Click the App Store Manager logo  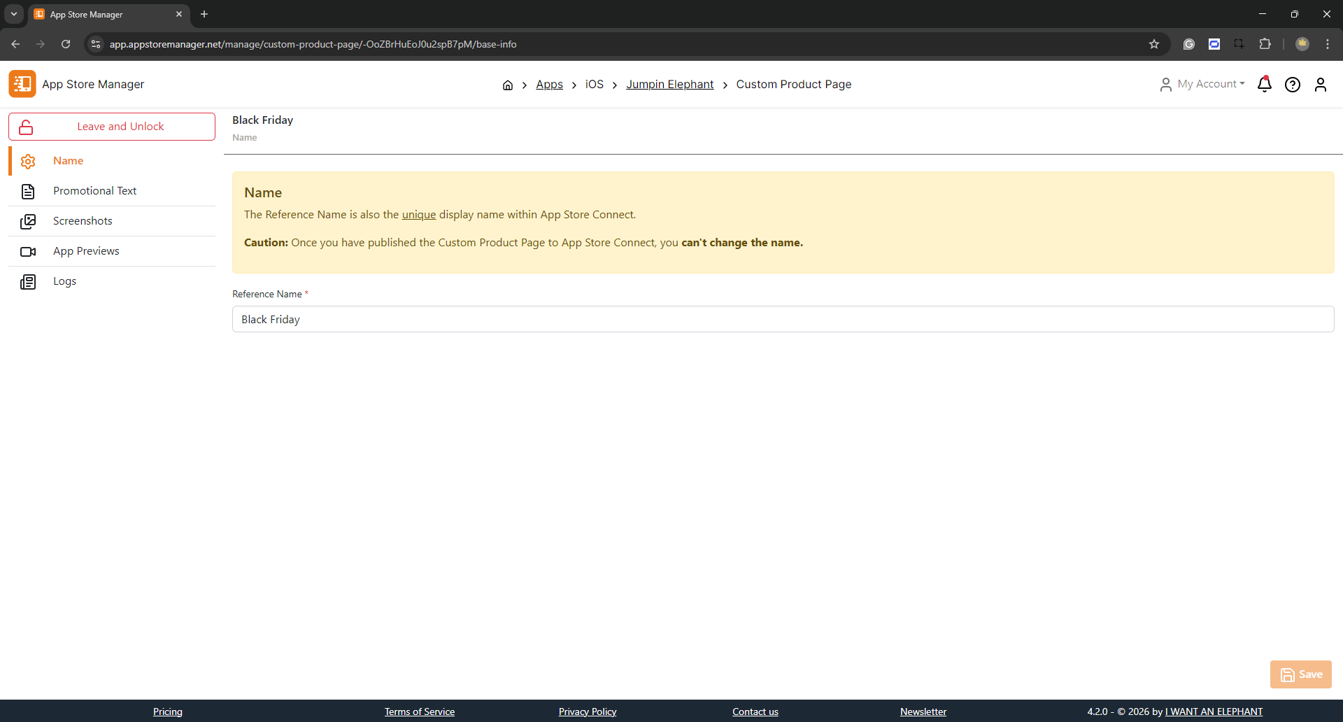[x=22, y=84]
